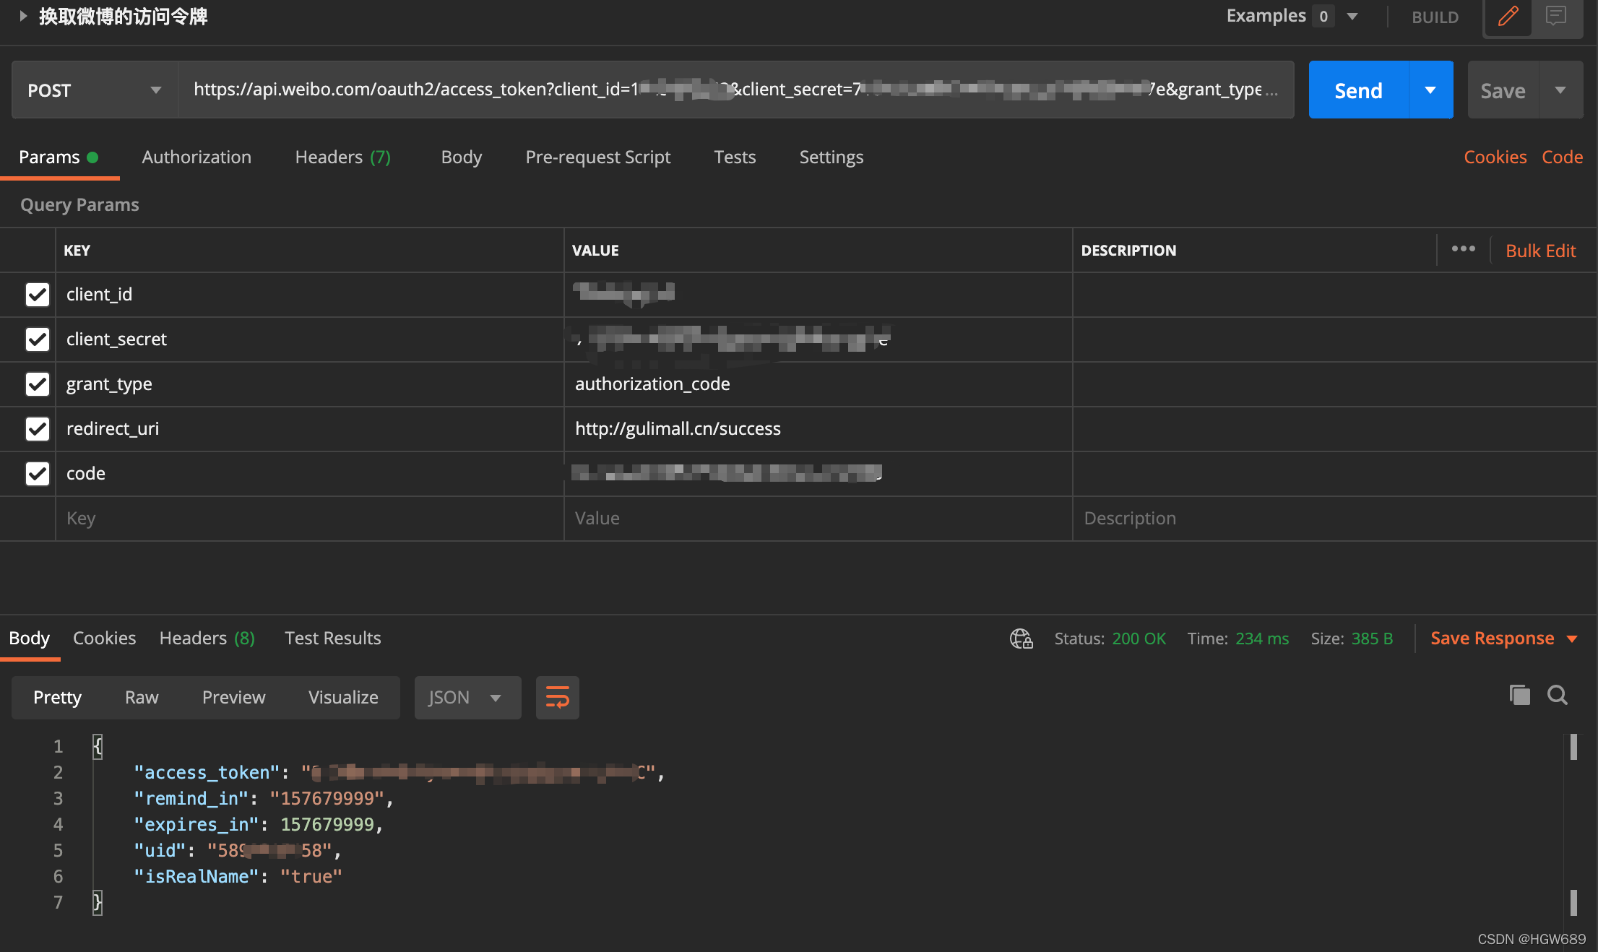The width and height of the screenshot is (1598, 952).
Task: Click the Send button
Action: tap(1358, 90)
